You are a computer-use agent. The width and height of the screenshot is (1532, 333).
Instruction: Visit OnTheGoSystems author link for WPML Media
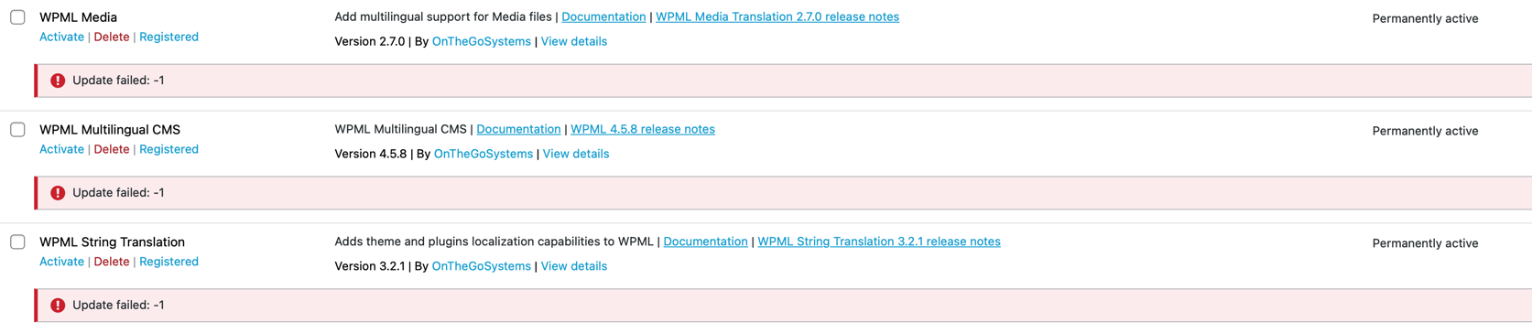tap(481, 41)
